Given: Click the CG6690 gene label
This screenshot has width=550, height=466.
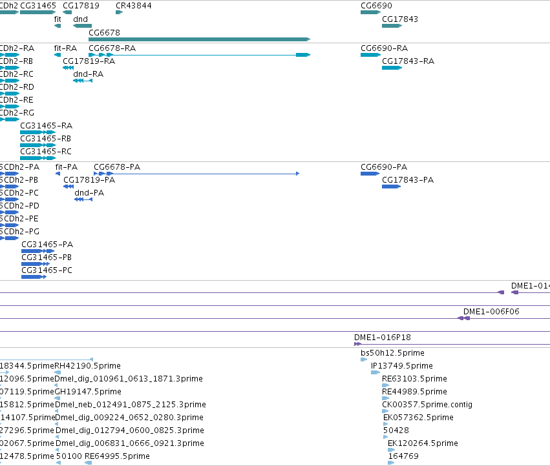Looking at the screenshot, I should point(376,6).
